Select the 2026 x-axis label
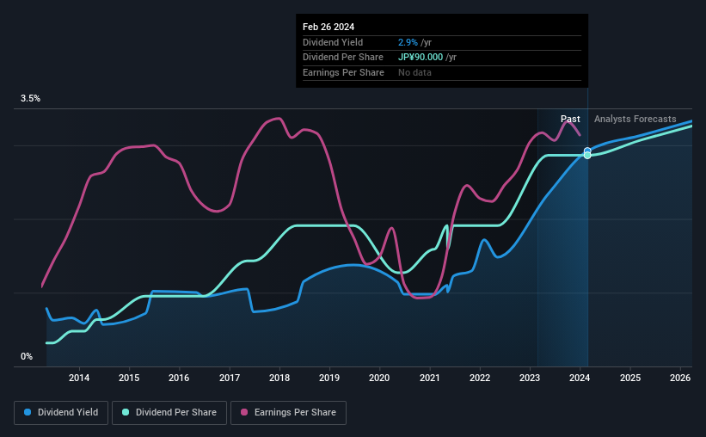706x437 pixels. tap(680, 378)
